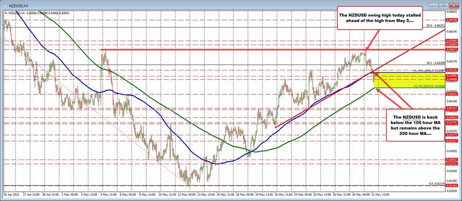Image resolution: width=462 pixels, height=201 pixels.
Task: Click the 0.64167 red price label
Action: click(452, 109)
